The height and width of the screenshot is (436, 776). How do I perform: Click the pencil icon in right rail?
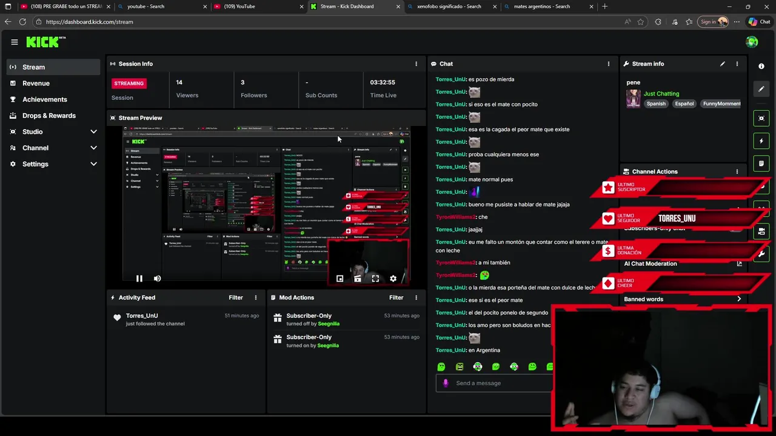point(761,89)
